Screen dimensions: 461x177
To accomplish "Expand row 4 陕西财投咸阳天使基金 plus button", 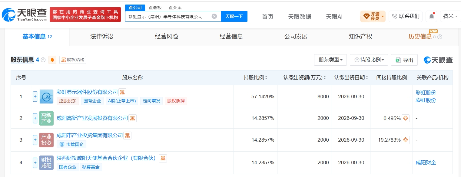I will point(35,163).
